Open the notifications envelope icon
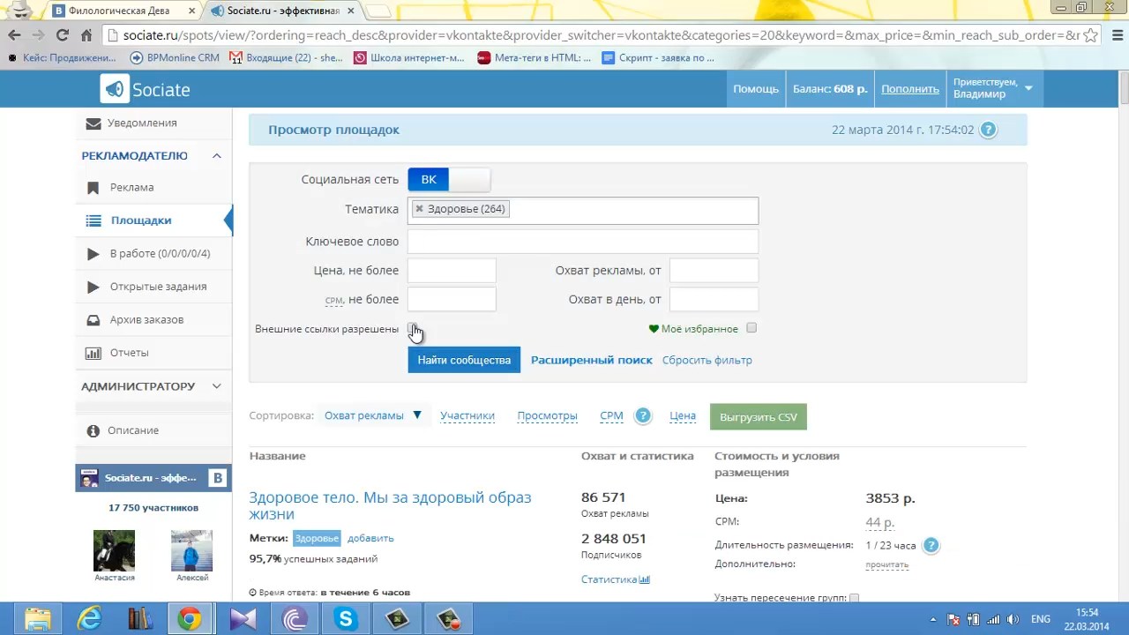 pyautogui.click(x=93, y=123)
